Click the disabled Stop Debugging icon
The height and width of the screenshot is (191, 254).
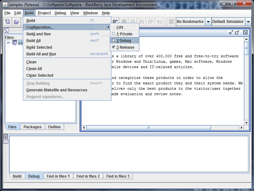coord(124,21)
